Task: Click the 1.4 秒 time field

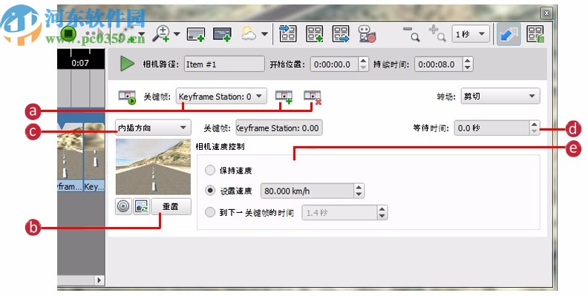Action: click(x=339, y=212)
